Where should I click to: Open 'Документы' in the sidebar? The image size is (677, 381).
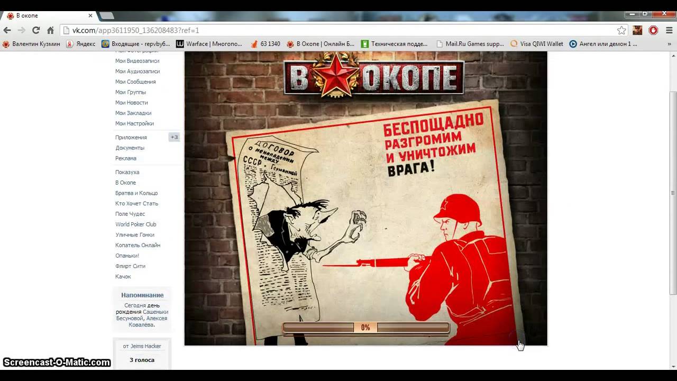pyautogui.click(x=130, y=148)
